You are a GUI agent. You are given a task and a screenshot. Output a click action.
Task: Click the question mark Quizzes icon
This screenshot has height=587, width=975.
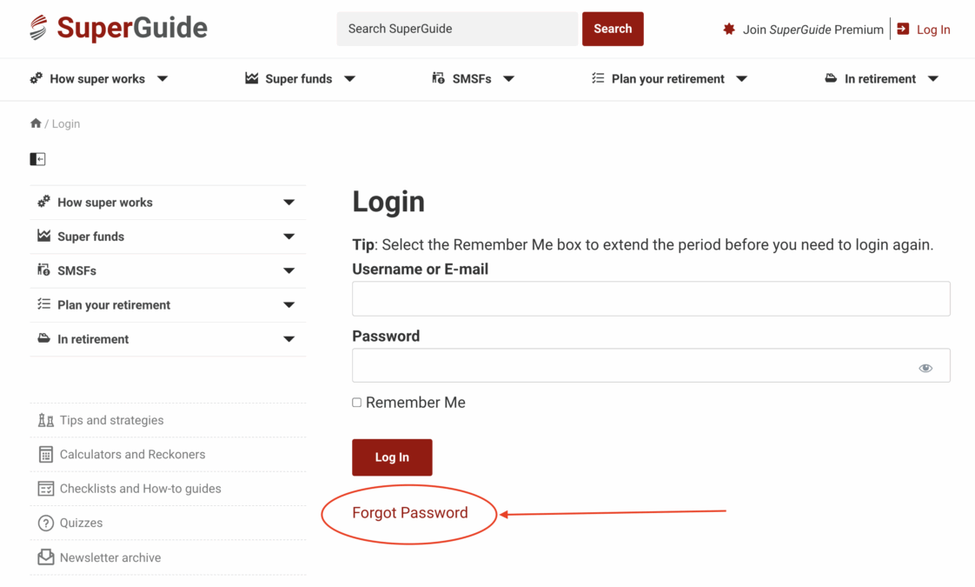(45, 523)
